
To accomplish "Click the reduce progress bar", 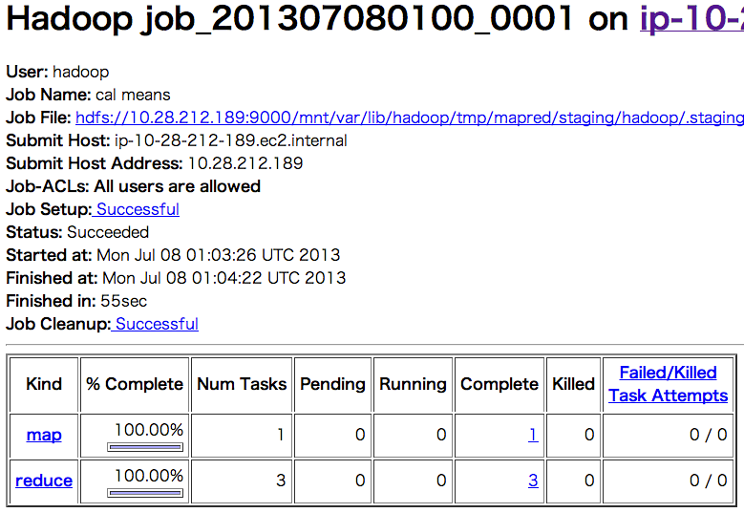I will click(145, 493).
